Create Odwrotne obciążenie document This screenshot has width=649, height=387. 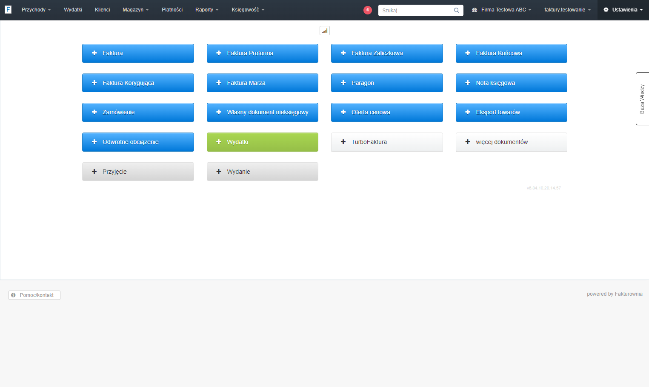tap(138, 142)
